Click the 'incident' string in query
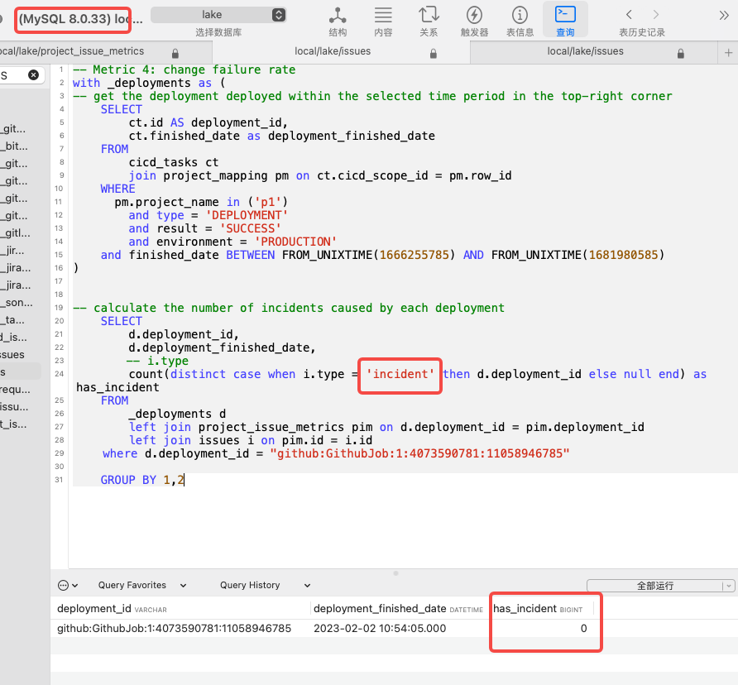The width and height of the screenshot is (738, 685). pyautogui.click(x=400, y=374)
